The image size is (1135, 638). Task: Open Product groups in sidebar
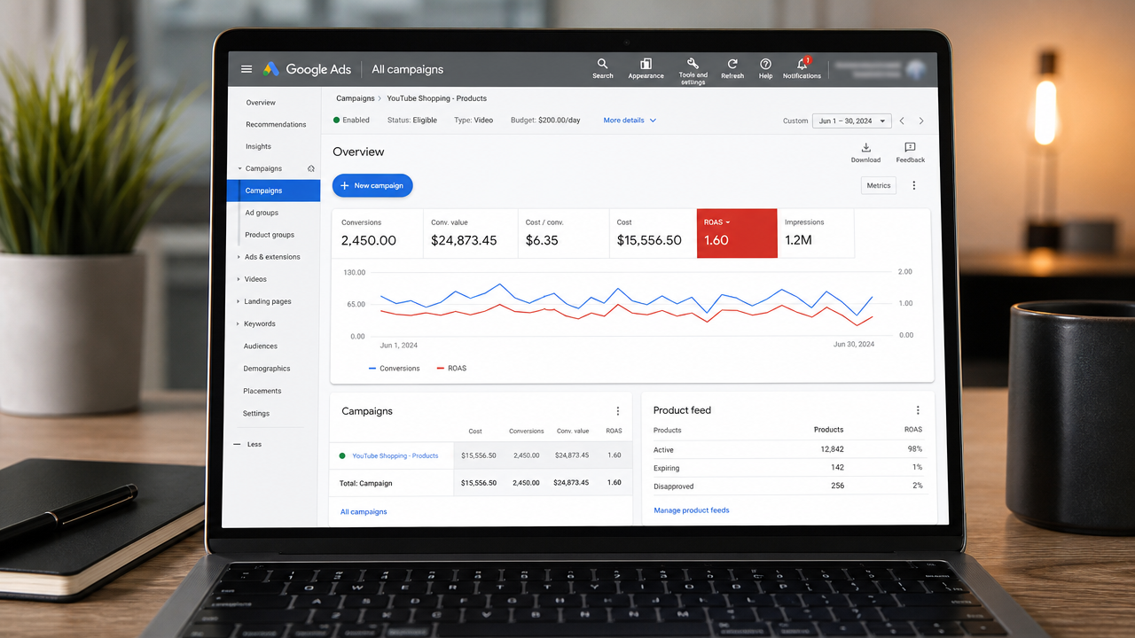coord(270,235)
